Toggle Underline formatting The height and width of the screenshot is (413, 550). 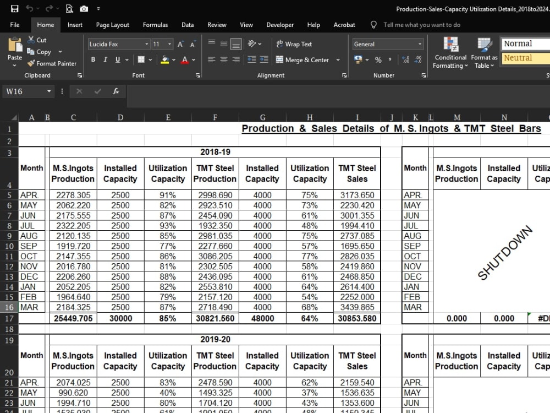point(118,59)
